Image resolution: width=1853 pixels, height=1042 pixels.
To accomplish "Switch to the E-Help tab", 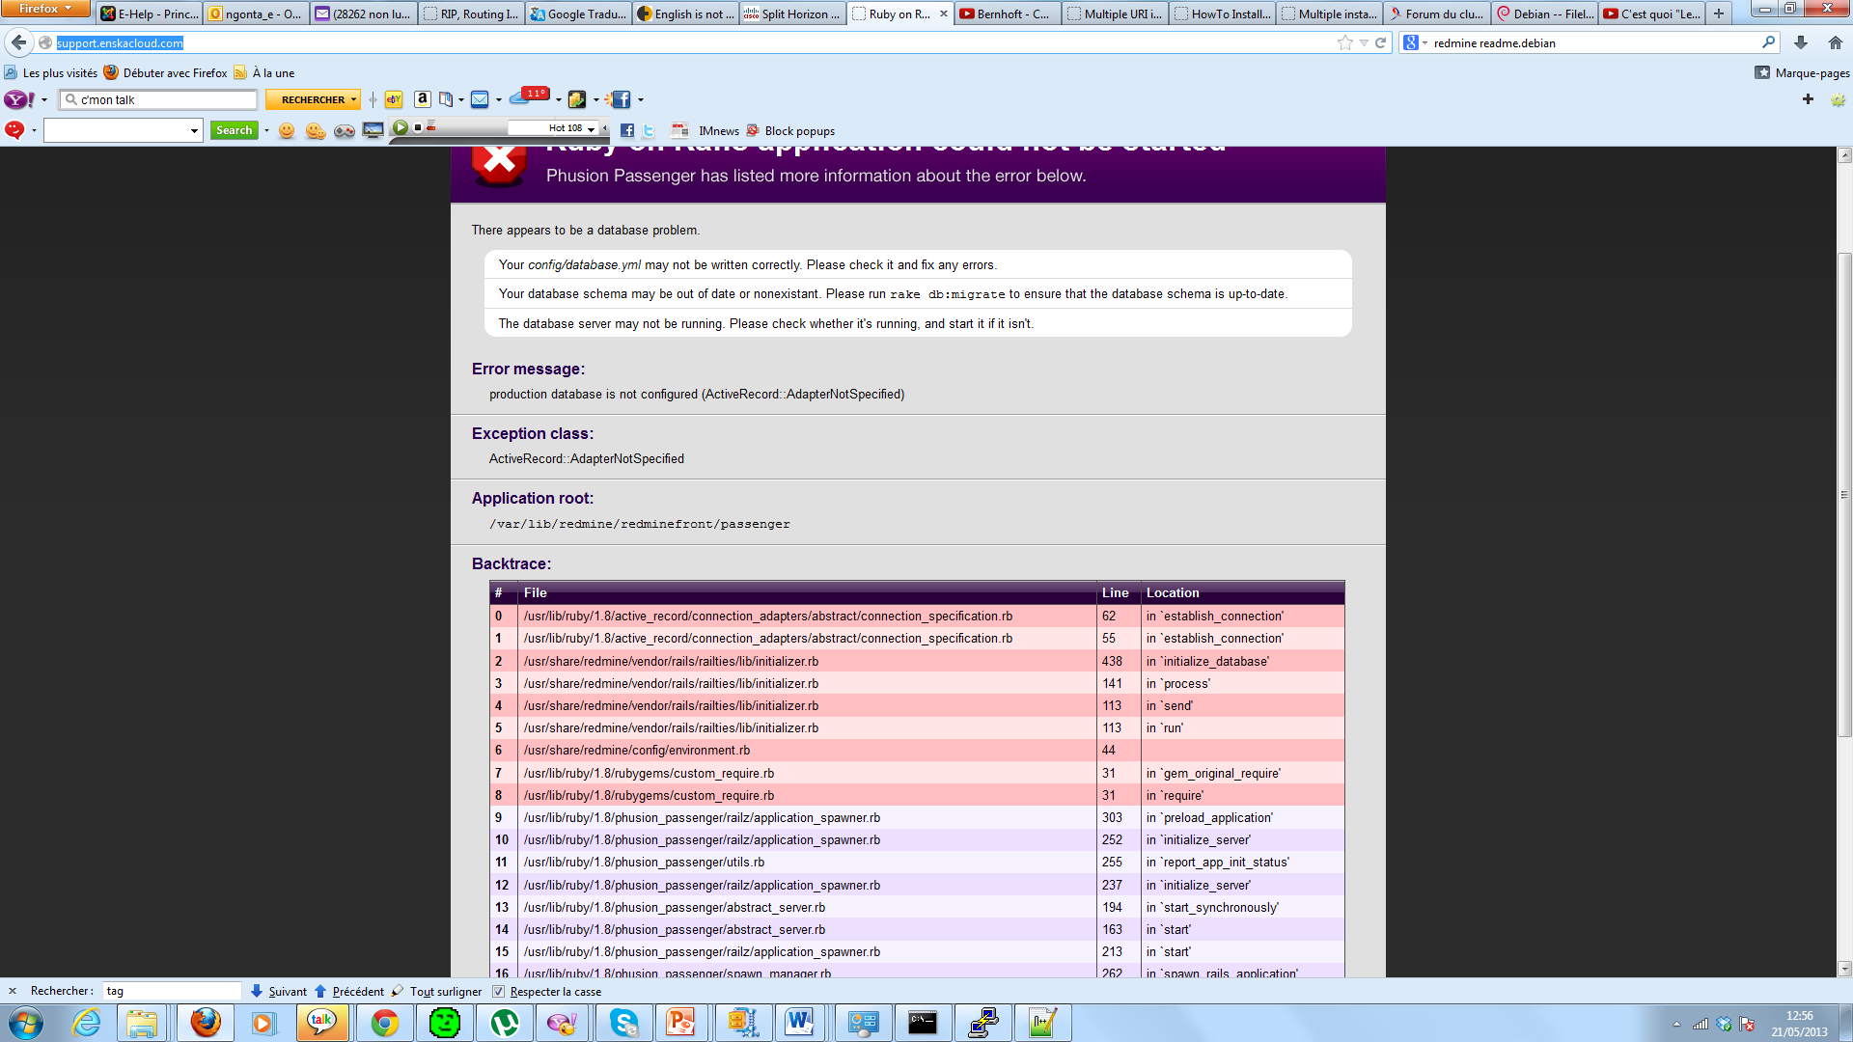I will [150, 14].
